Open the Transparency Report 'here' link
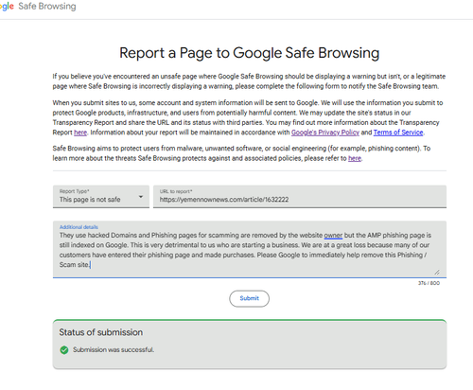This screenshot has height=390, width=473. click(x=80, y=133)
